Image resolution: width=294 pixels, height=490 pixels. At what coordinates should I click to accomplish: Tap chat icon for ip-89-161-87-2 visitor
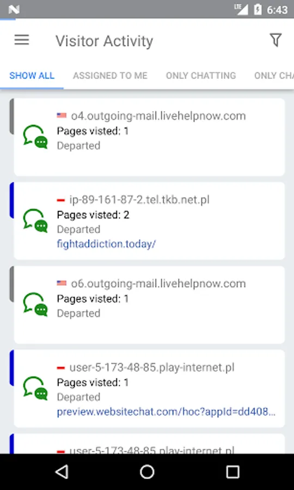(35, 220)
